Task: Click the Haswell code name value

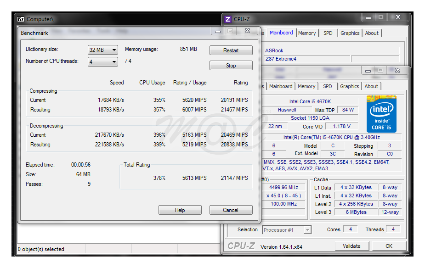Action: point(287,110)
